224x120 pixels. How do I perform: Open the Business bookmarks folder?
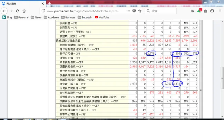68,18
